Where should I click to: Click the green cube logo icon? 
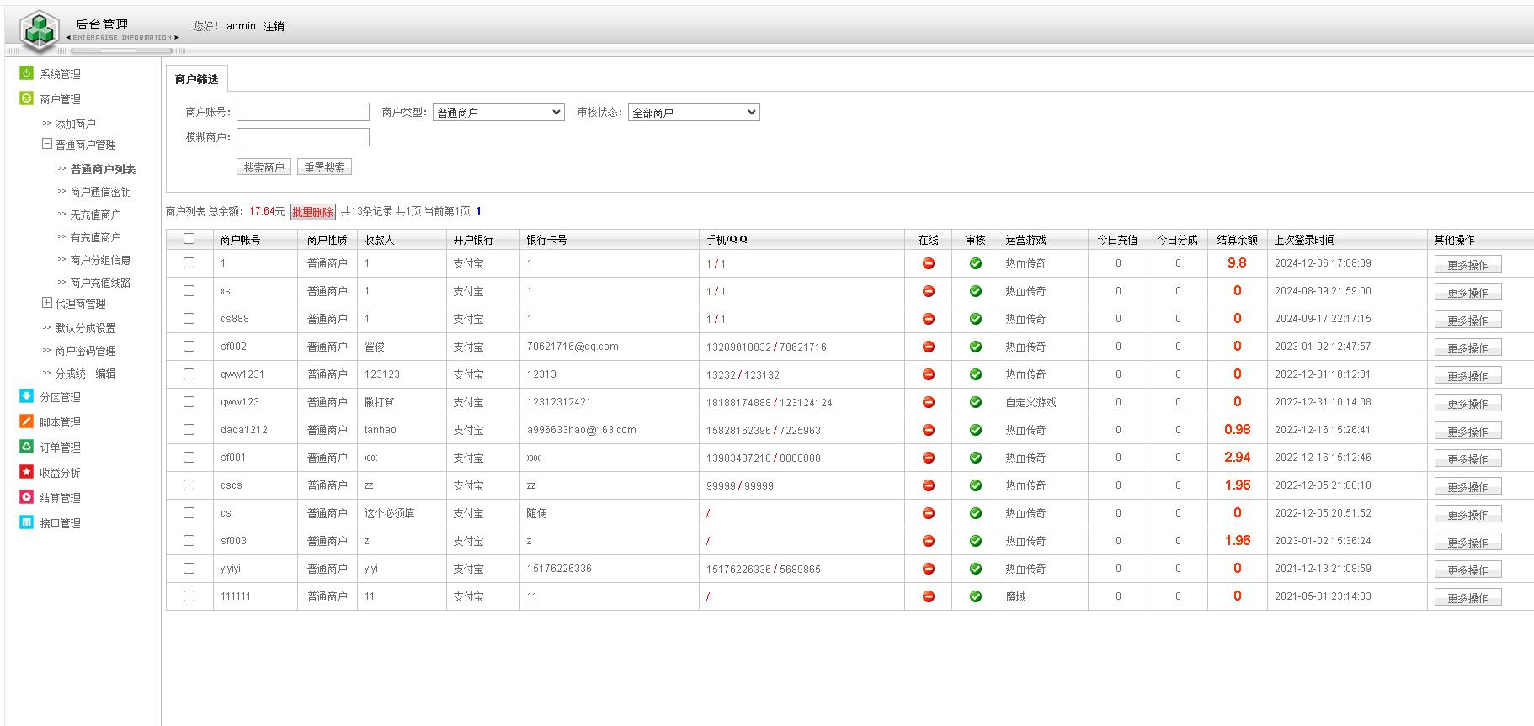[x=39, y=29]
